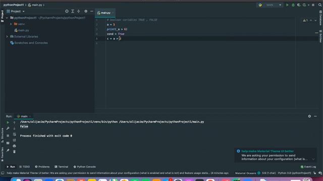Clear console output with trash icon
This screenshot has width=323, height=181.
click(x=14, y=152)
